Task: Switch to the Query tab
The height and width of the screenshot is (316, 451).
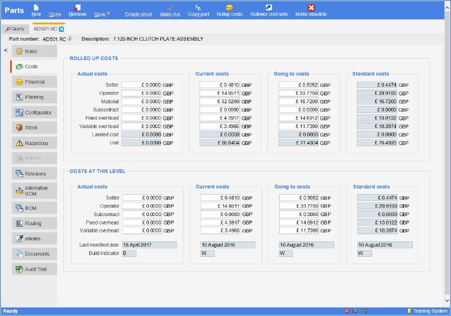Action: [15, 28]
